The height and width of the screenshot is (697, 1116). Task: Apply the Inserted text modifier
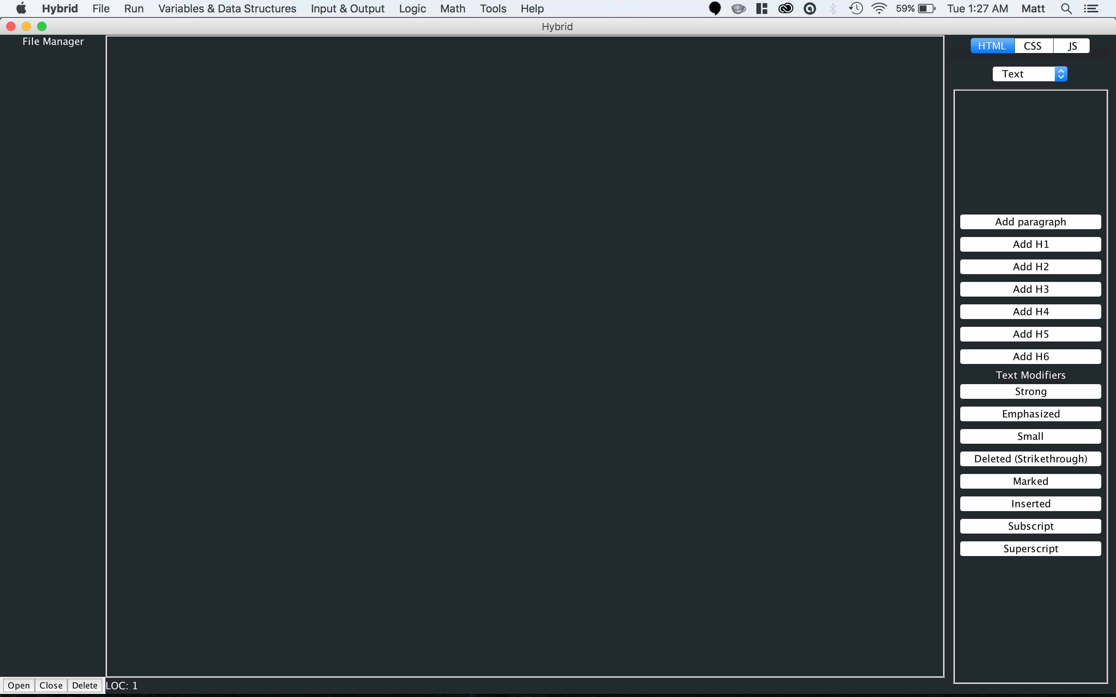click(1030, 504)
